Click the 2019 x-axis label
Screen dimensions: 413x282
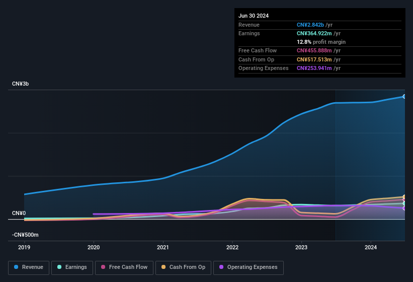tap(24, 247)
